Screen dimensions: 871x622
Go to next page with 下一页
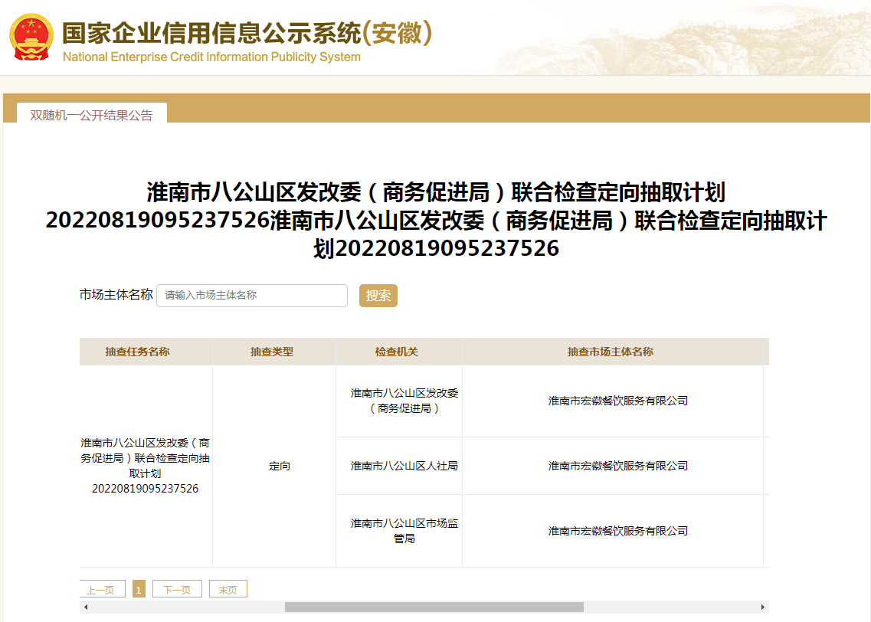[177, 590]
